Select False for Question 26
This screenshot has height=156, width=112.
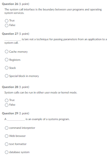click(x=7, y=25)
